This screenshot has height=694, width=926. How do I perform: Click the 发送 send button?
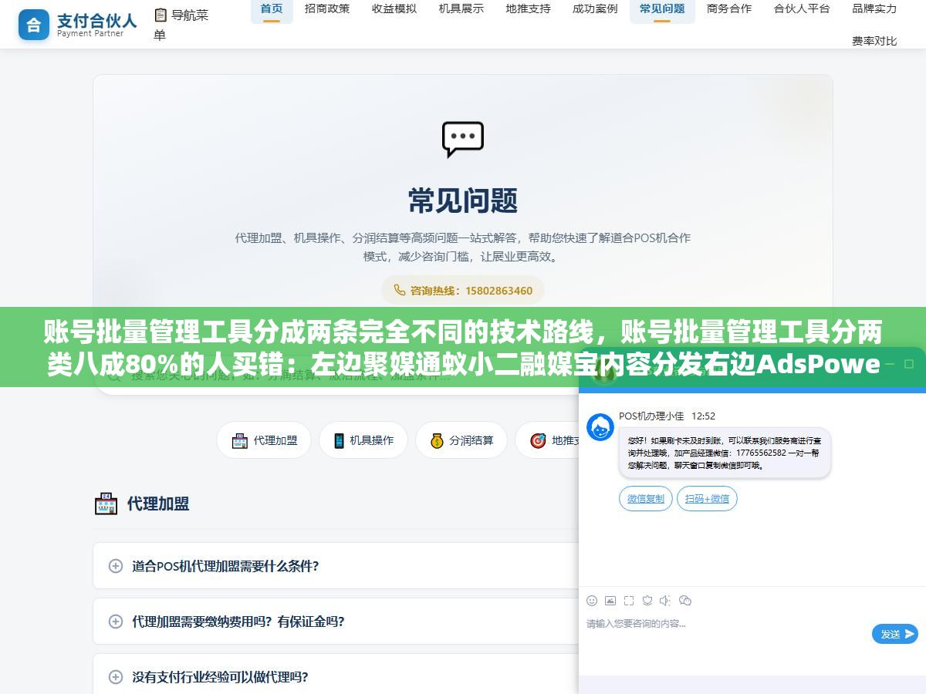(895, 634)
